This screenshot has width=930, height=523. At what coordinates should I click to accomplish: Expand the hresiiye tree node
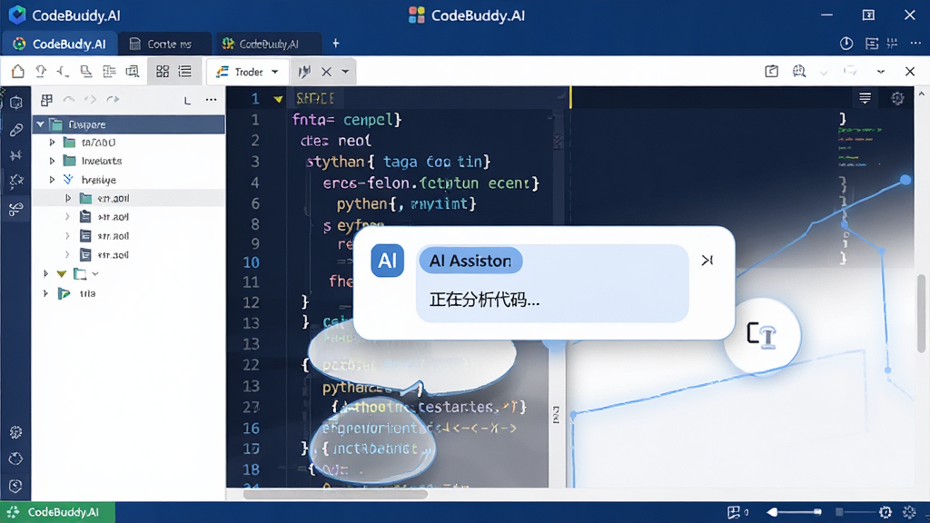[x=52, y=179]
